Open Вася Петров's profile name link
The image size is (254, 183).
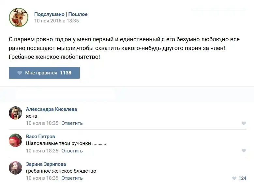coord(40,137)
